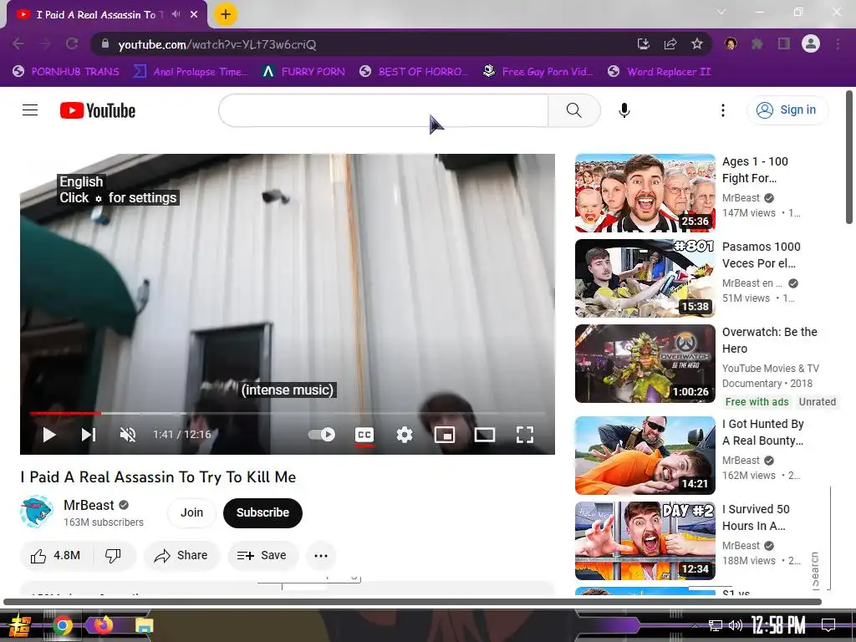Click the page vertical scrollbar thumb
Screen dimensions: 856x642
click(849, 157)
